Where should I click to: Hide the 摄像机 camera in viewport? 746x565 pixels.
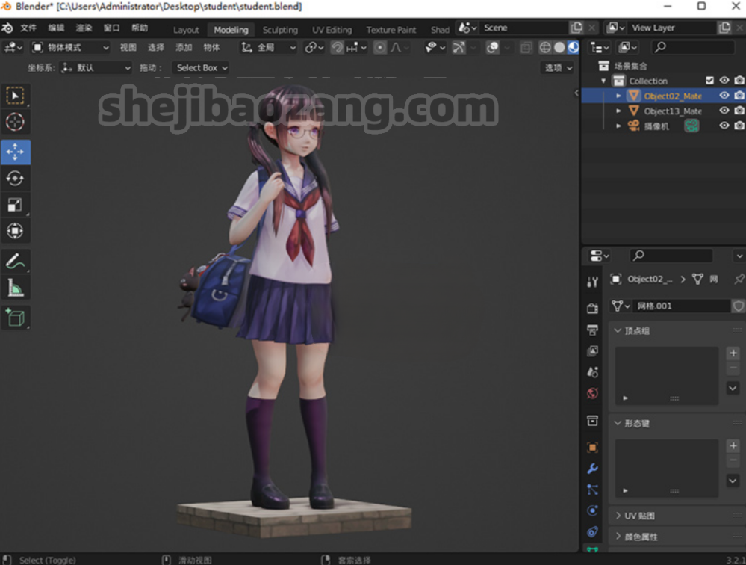(x=724, y=126)
